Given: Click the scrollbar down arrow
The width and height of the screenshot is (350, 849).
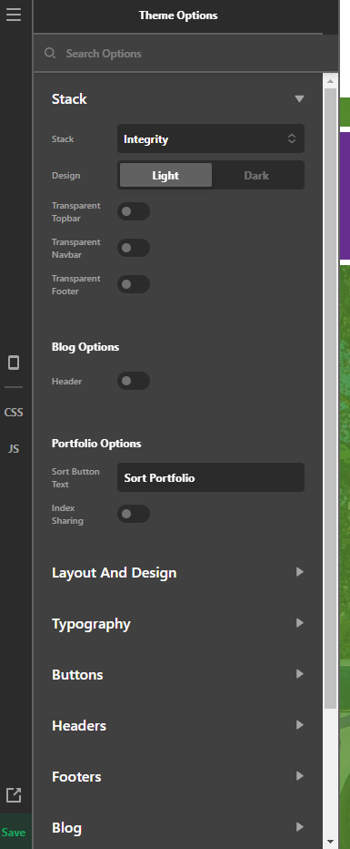Looking at the screenshot, I should point(331,842).
